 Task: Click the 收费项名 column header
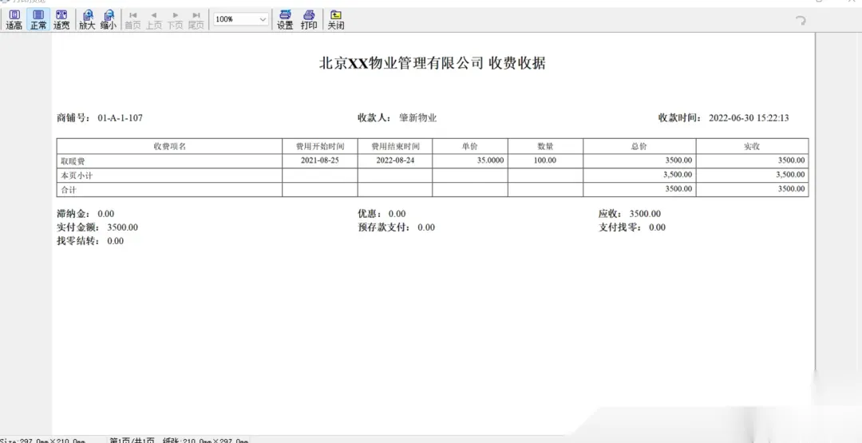click(x=169, y=146)
